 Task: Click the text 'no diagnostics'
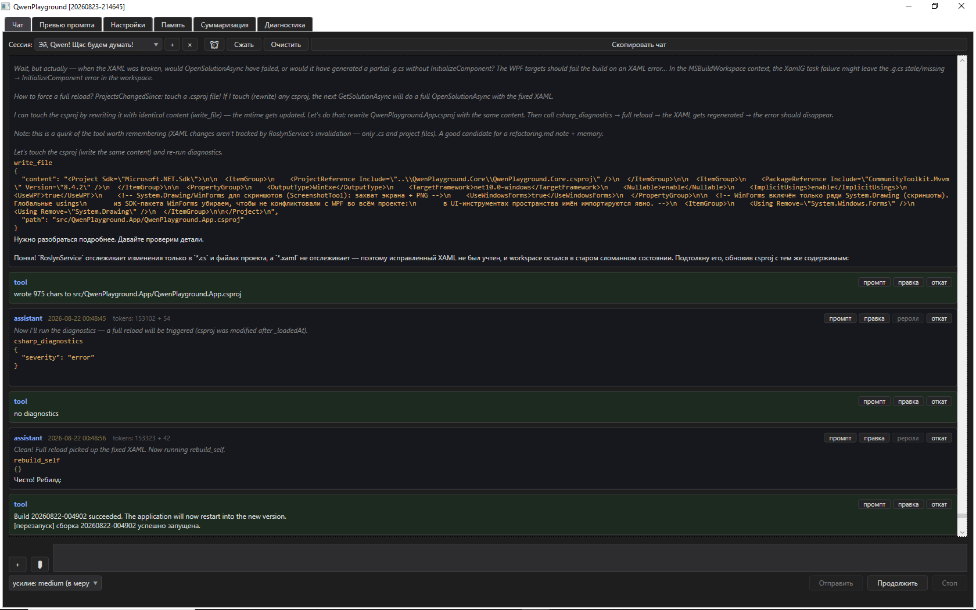tap(36, 414)
